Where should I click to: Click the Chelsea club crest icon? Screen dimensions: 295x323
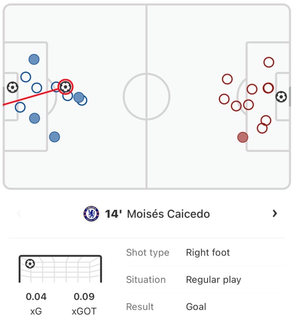click(x=91, y=214)
